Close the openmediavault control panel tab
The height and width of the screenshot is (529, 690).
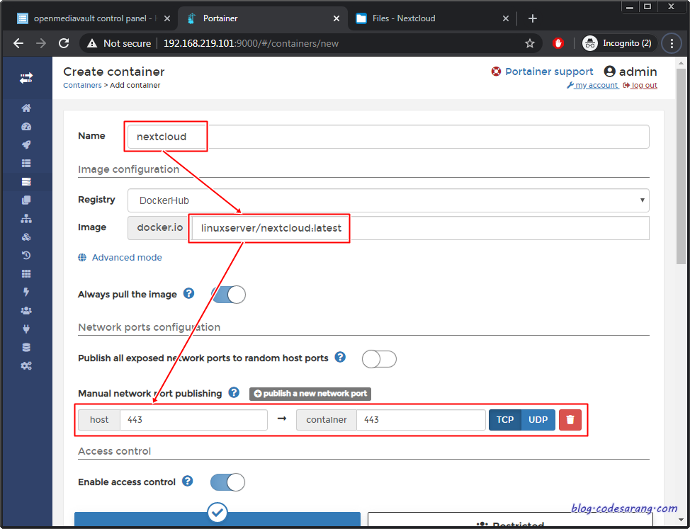(166, 18)
